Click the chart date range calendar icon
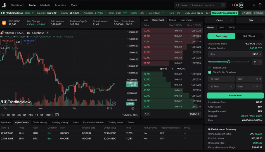This screenshot has width=265, height=152. pyautogui.click(x=57, y=115)
